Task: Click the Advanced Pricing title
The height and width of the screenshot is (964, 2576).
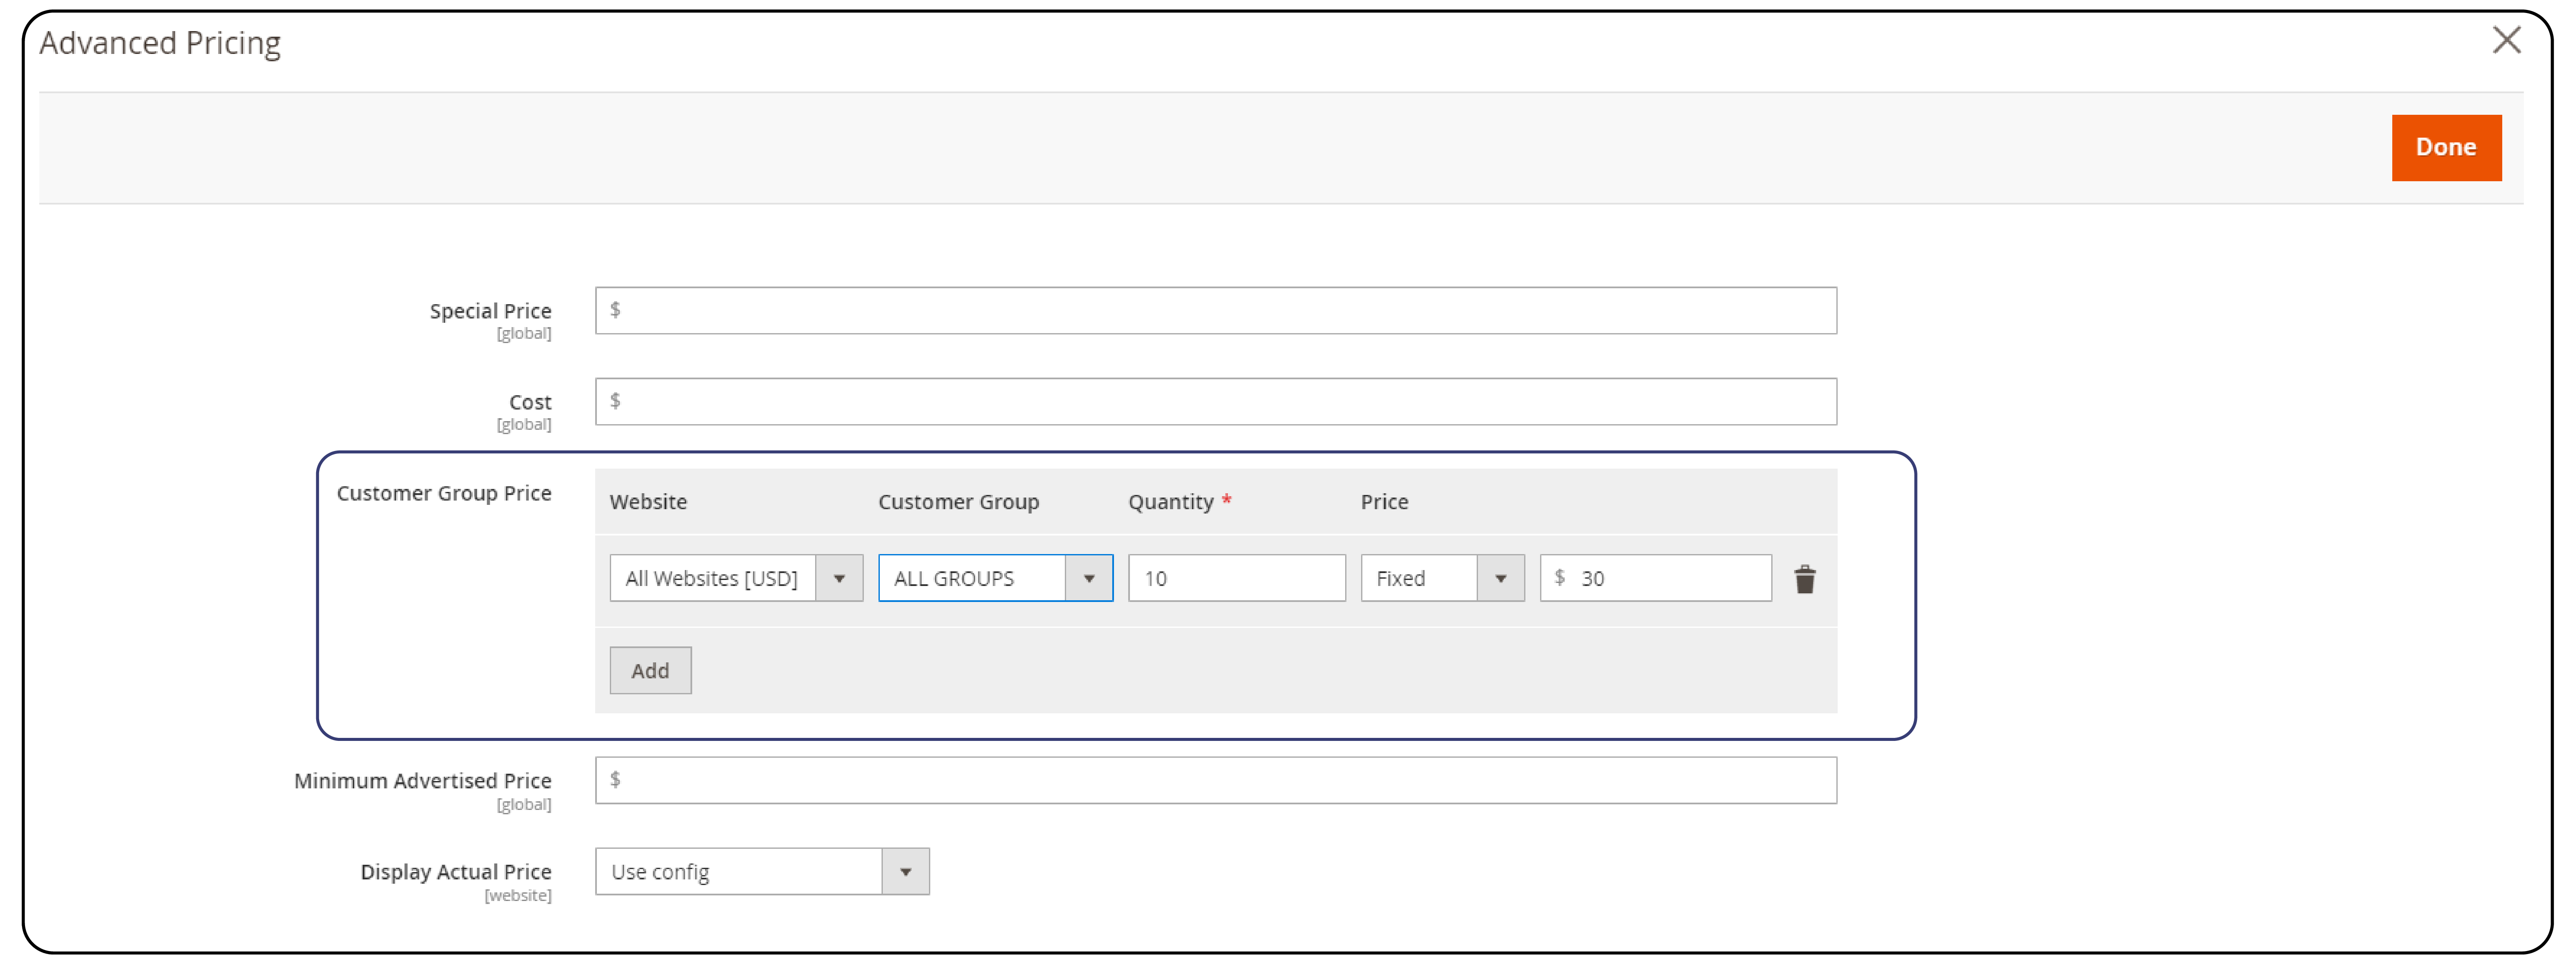Action: tap(160, 43)
